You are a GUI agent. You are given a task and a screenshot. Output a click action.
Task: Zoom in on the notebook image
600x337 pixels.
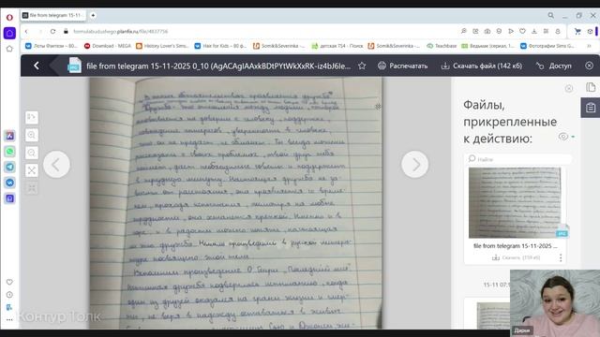tap(32, 135)
